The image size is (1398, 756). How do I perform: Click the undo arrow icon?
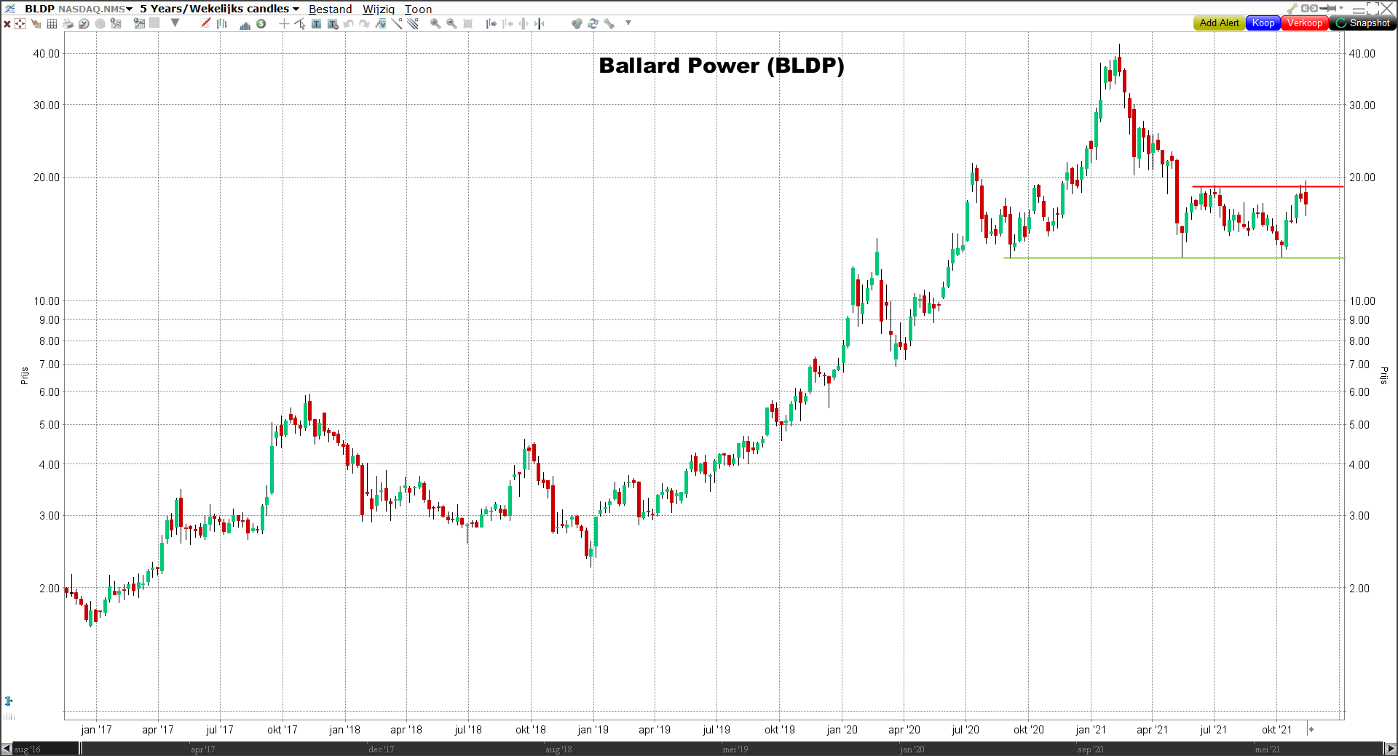[x=348, y=23]
